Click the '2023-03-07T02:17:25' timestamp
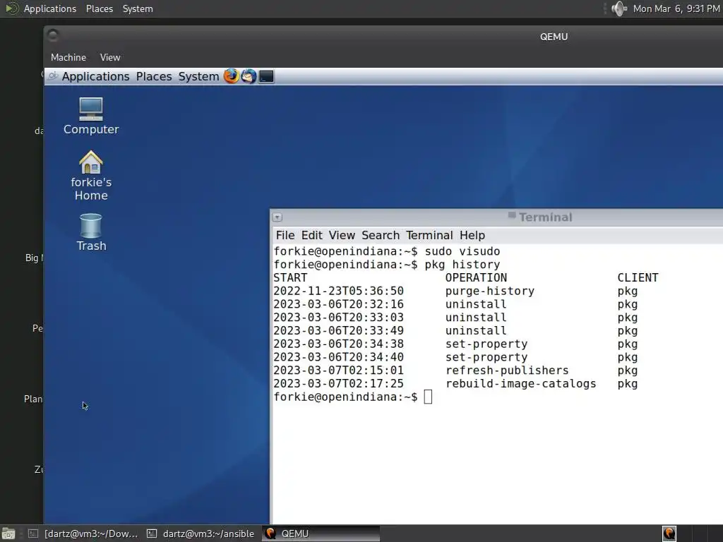 338,384
